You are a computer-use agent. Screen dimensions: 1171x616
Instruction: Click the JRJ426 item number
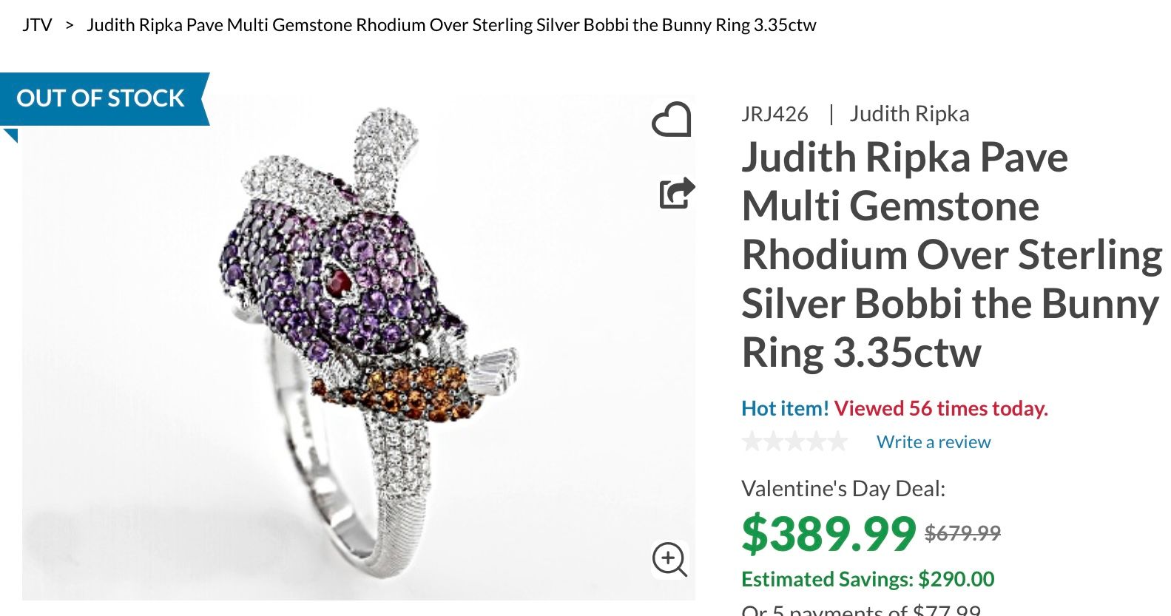[x=775, y=114]
